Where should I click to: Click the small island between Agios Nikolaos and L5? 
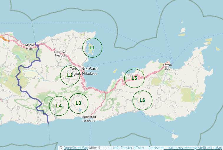point(115,71)
